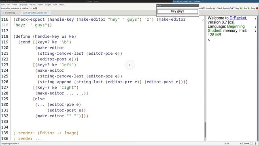Open the Language menu
Image resolution: width=259 pixels, height=146 pixels.
coord(23,4)
